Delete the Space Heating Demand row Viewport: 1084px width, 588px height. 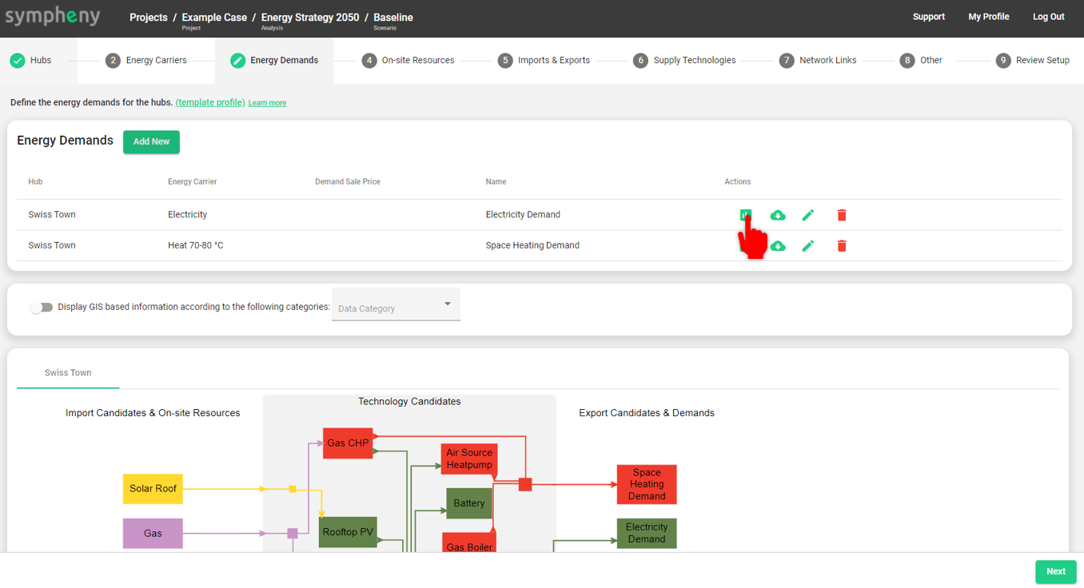(x=841, y=246)
